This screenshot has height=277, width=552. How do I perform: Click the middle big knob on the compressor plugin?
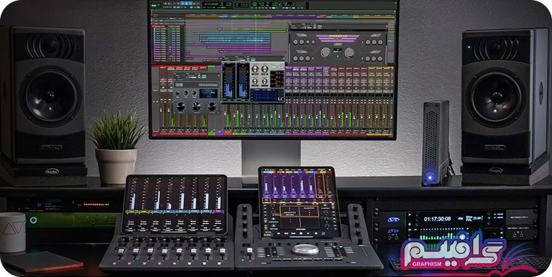coord(196,106)
